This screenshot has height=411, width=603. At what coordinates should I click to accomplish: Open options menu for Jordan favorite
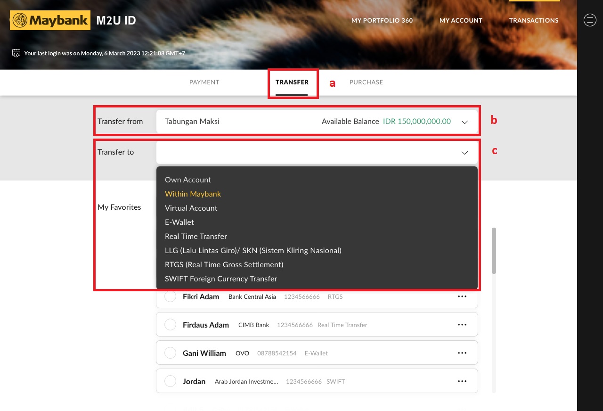[x=462, y=380]
